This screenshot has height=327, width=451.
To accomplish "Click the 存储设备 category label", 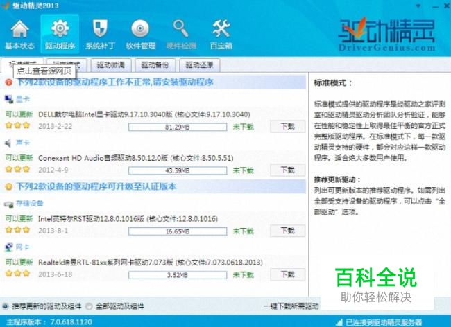I will pos(30,204).
